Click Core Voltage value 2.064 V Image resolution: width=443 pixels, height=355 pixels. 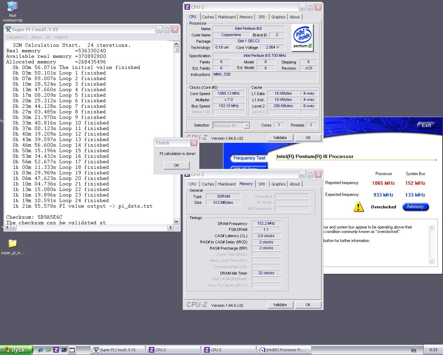[x=272, y=47]
